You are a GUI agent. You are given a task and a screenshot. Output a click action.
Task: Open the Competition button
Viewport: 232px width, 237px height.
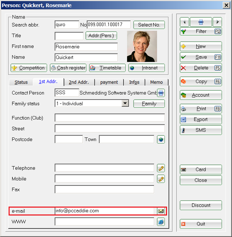29,68
